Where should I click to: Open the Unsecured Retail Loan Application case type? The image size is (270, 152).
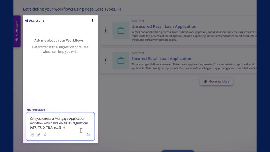point(163,26)
